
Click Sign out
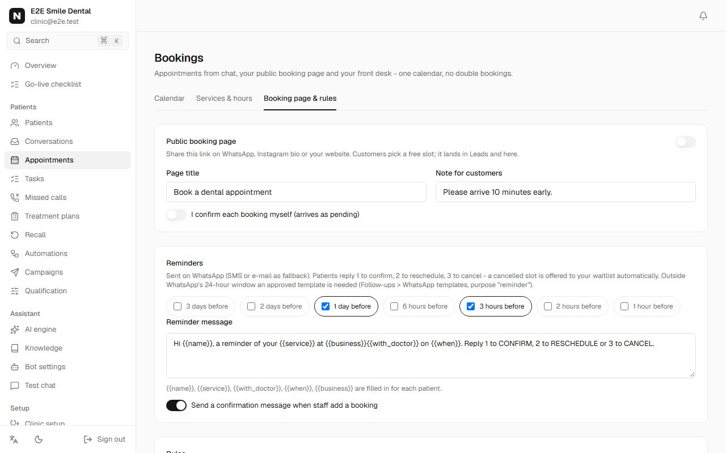point(104,439)
